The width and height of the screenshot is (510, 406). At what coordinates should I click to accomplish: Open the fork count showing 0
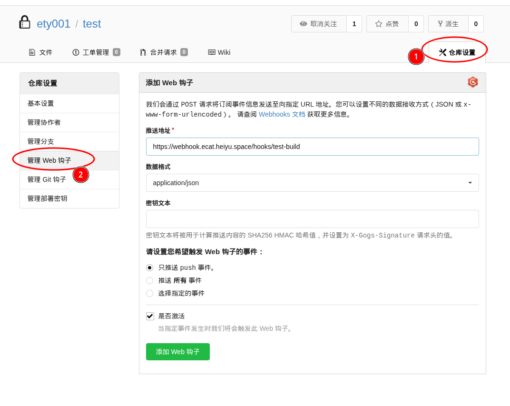pos(476,24)
